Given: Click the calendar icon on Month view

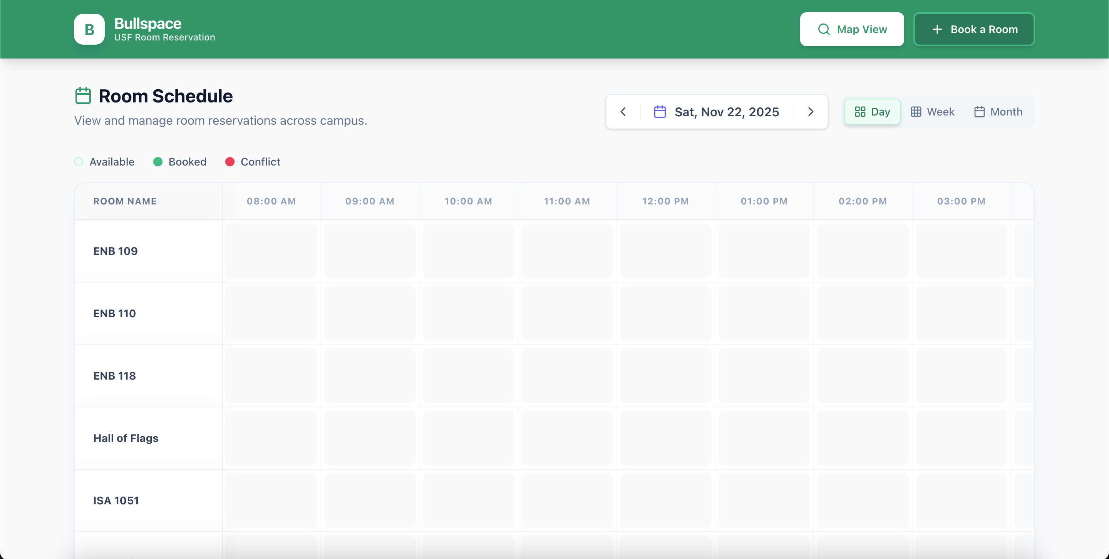Looking at the screenshot, I should pyautogui.click(x=979, y=112).
